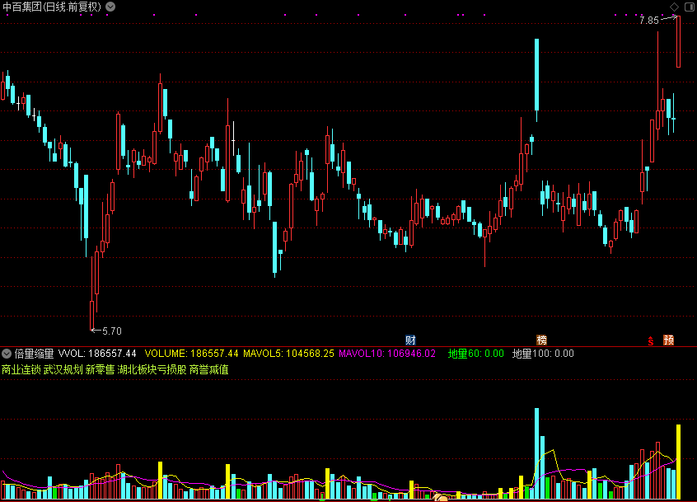Image resolution: width=697 pixels, height=502 pixels.
Task: Select the VVOL: 186557.44 value
Action: click(97, 354)
